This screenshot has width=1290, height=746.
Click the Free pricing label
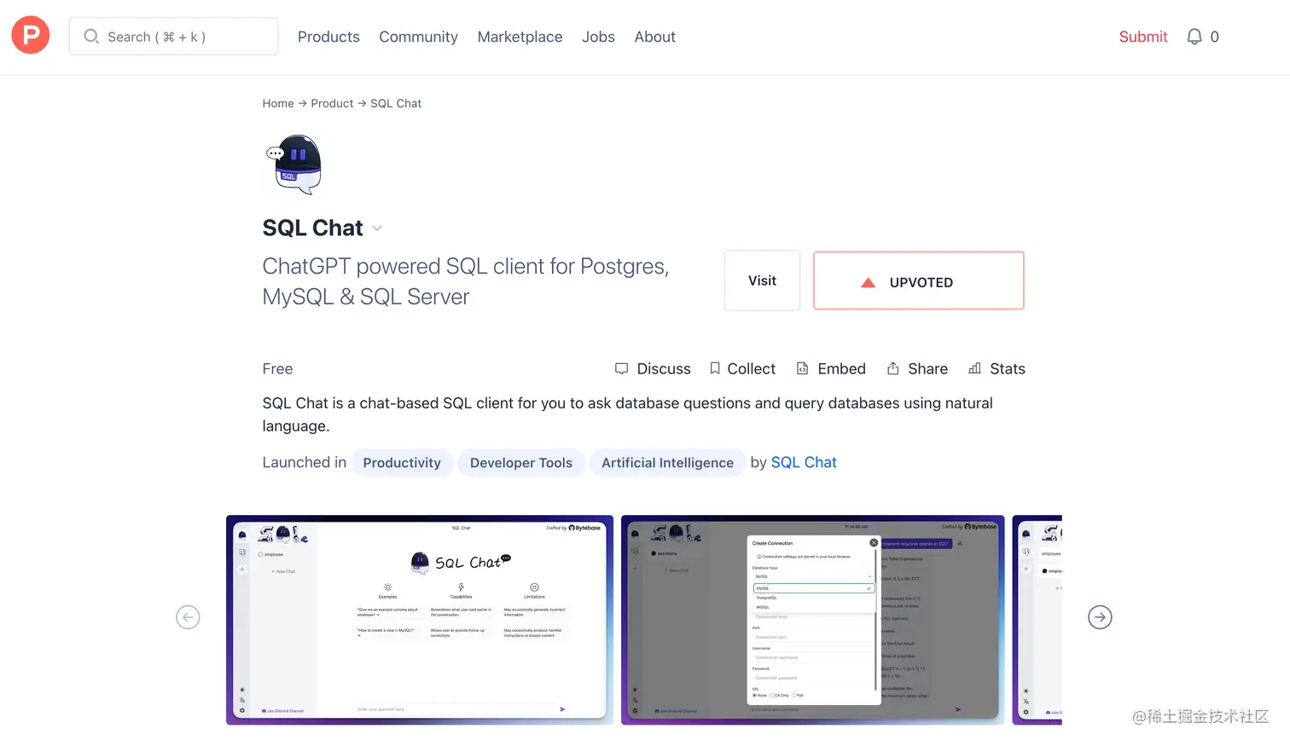[277, 368]
